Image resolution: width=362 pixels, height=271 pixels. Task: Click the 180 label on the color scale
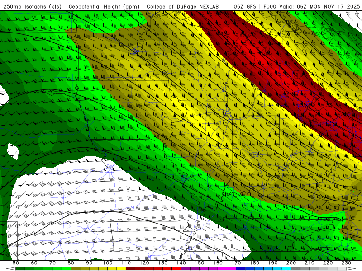point(255,263)
